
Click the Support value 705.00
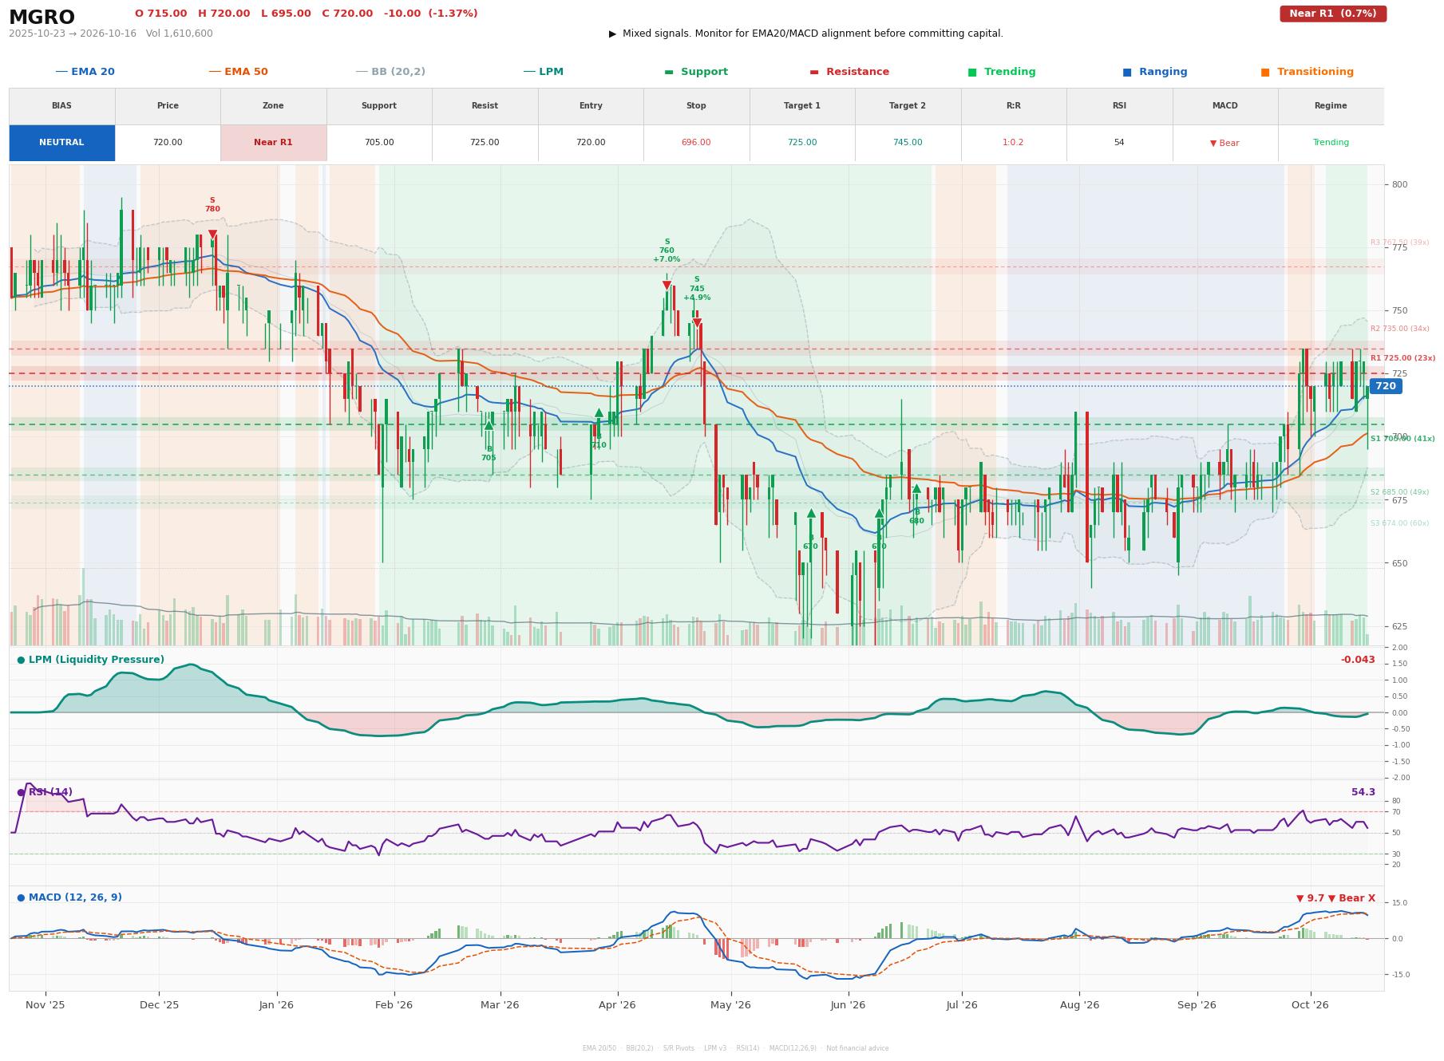[378, 143]
